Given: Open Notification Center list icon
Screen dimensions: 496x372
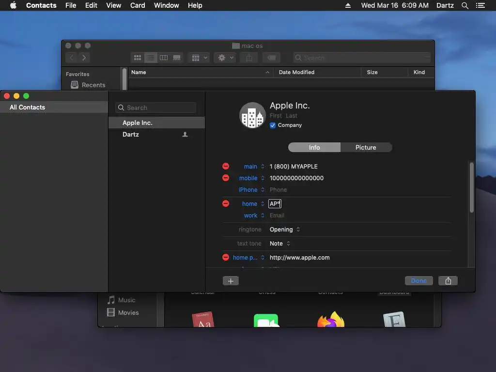Looking at the screenshot, I should coord(480,5).
